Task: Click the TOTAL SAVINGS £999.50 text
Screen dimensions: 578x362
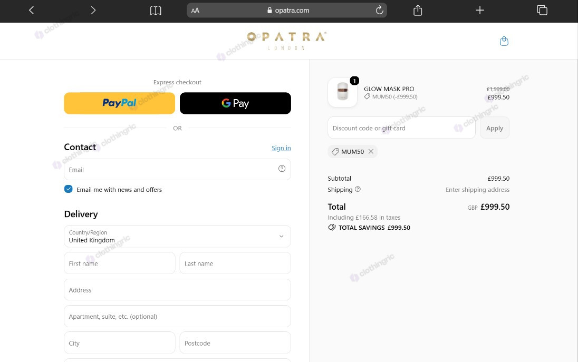Action: pos(374,228)
